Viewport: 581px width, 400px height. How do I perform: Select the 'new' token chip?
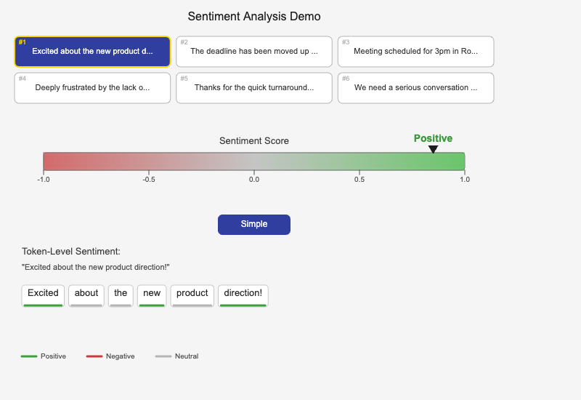152,294
